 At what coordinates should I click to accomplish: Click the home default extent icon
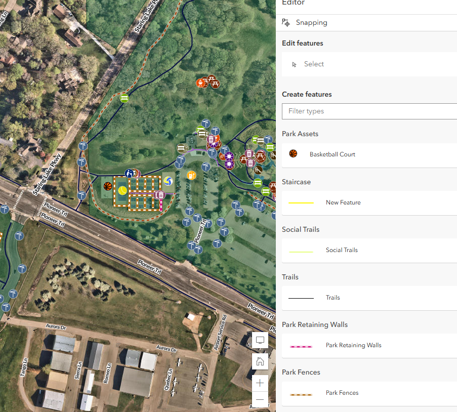point(260,361)
